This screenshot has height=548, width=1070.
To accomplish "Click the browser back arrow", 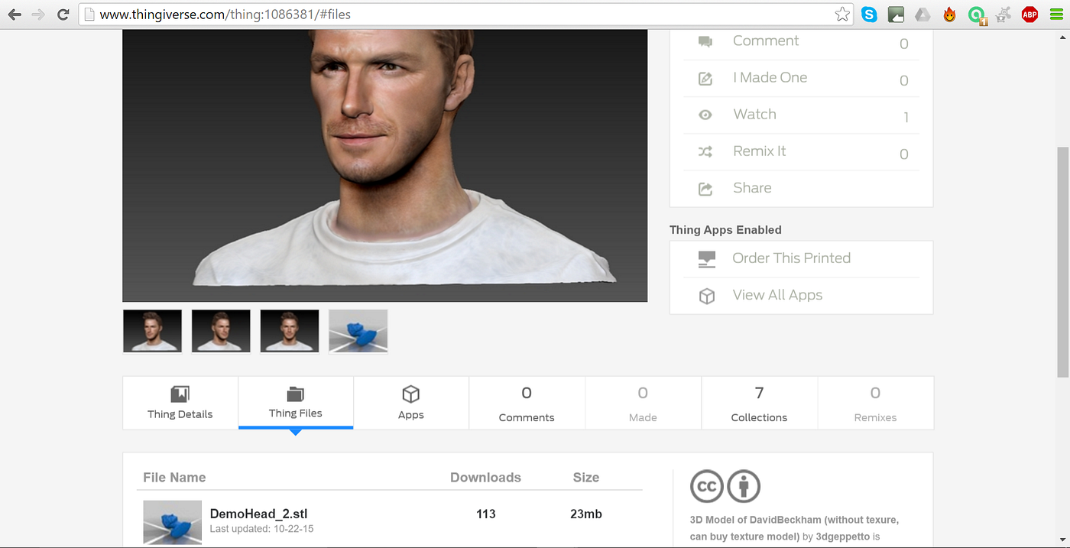I will 15,14.
